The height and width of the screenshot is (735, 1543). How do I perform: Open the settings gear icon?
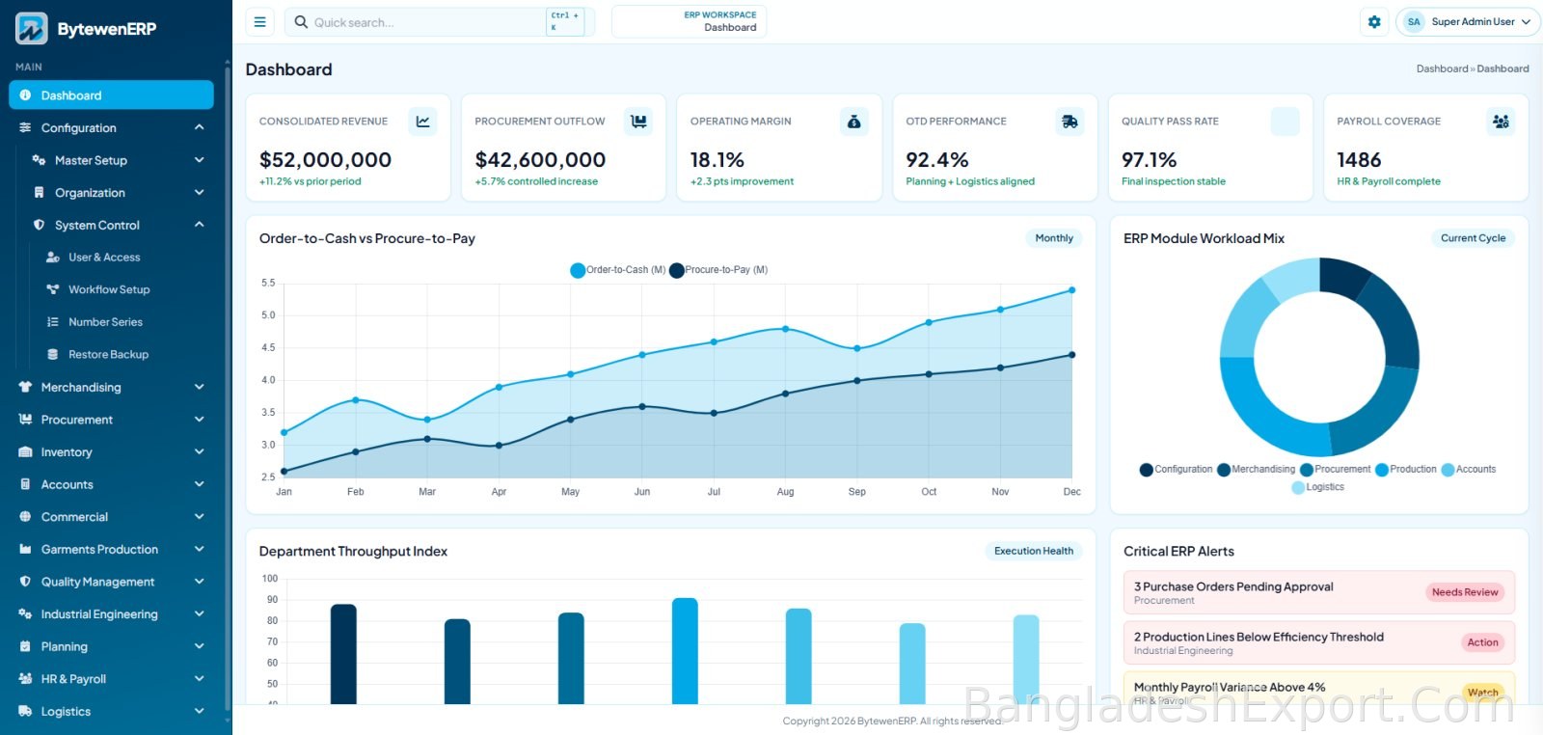click(1374, 22)
